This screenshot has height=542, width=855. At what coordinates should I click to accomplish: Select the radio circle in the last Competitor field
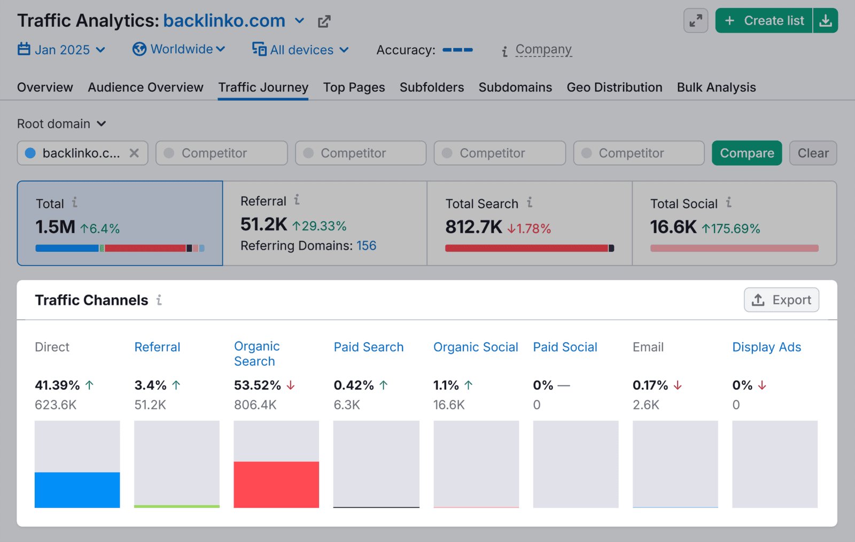point(586,153)
